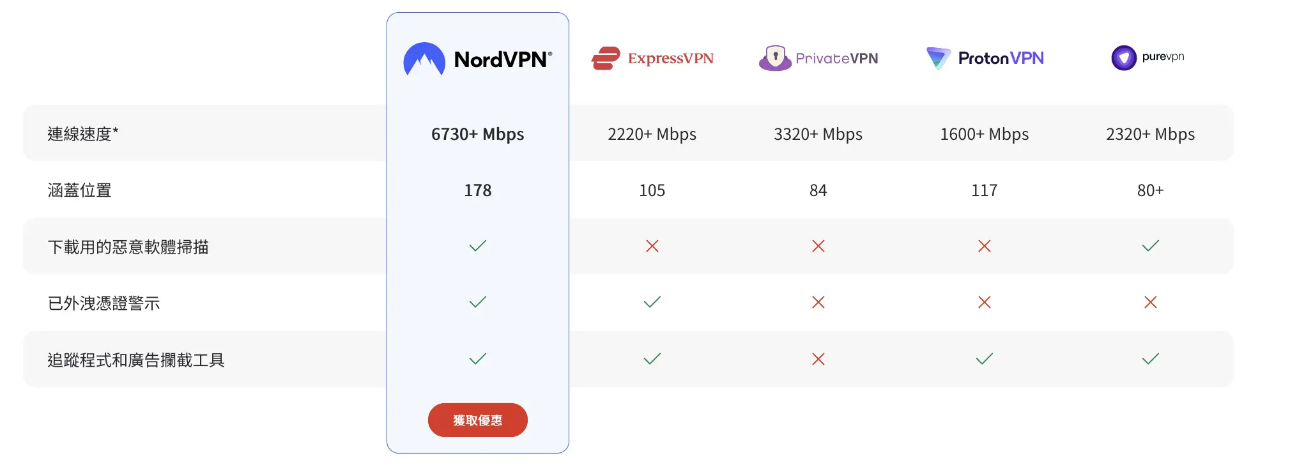
Task: Click ExpressVPN's malware scan red cross
Action: (x=652, y=246)
